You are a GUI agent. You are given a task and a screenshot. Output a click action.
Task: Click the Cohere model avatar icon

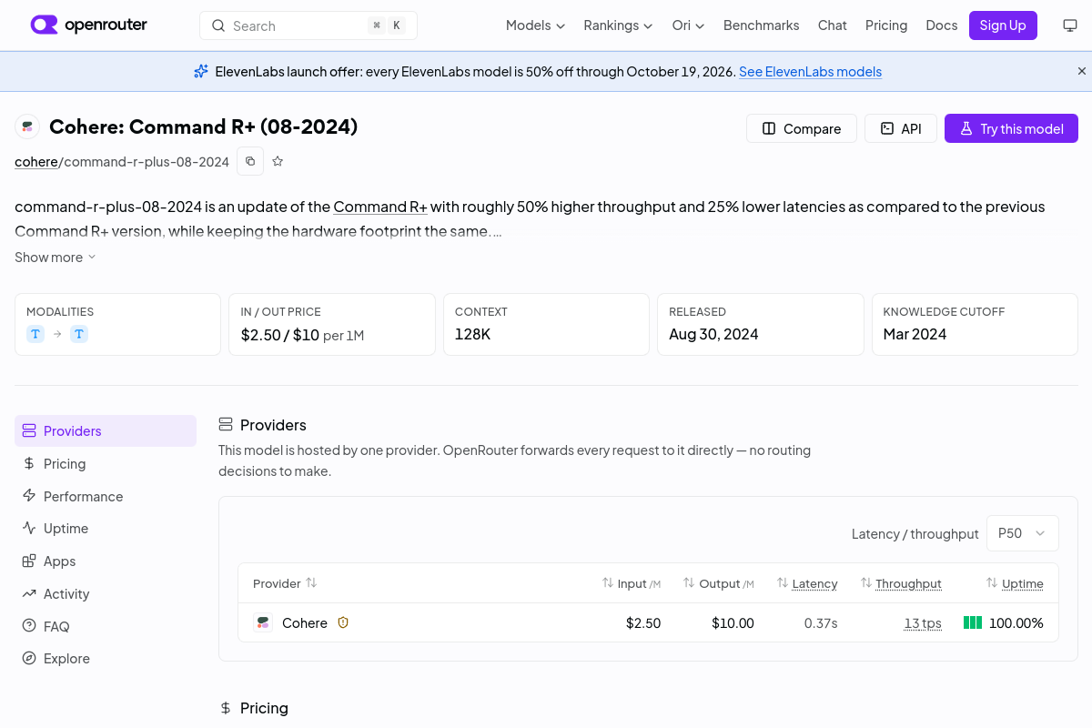(27, 127)
